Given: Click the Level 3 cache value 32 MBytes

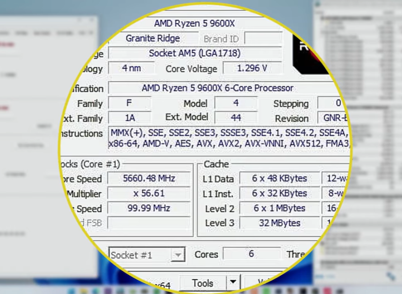Looking at the screenshot, I should (x=279, y=223).
